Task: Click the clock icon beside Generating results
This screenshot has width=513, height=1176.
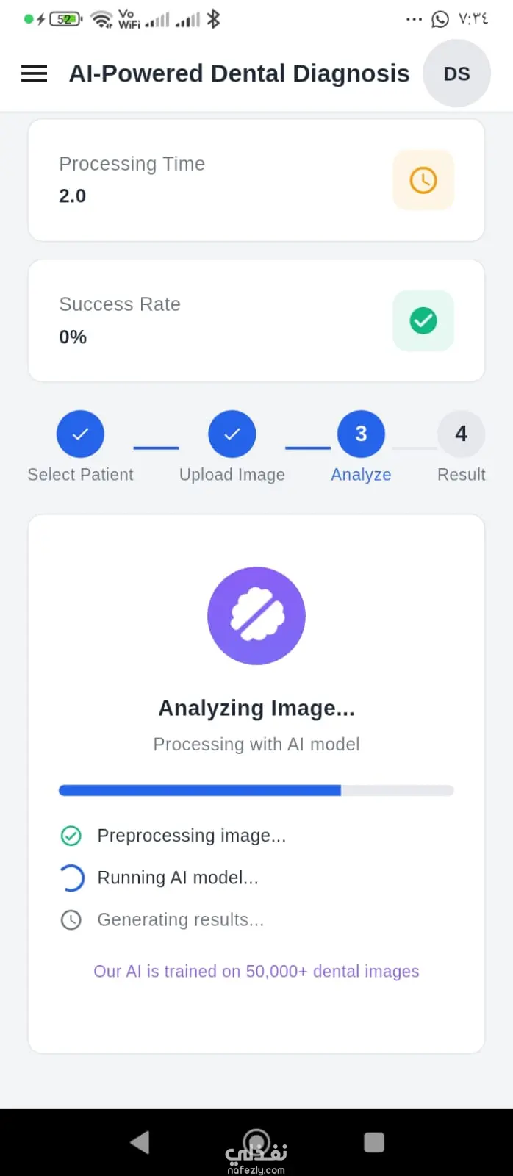Action: (x=71, y=919)
